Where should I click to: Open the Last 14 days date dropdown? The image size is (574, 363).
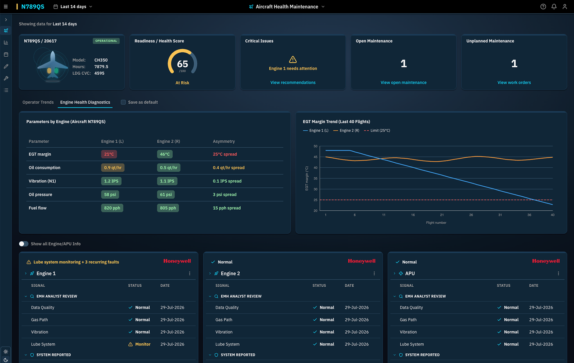(x=73, y=6)
